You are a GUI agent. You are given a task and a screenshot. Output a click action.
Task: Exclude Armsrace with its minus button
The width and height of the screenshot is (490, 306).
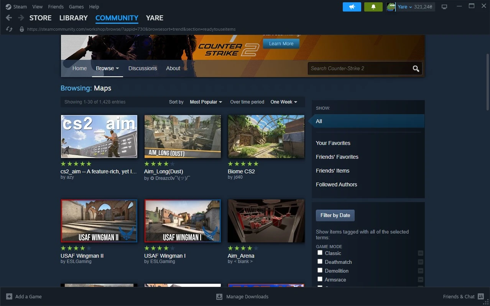(x=421, y=280)
